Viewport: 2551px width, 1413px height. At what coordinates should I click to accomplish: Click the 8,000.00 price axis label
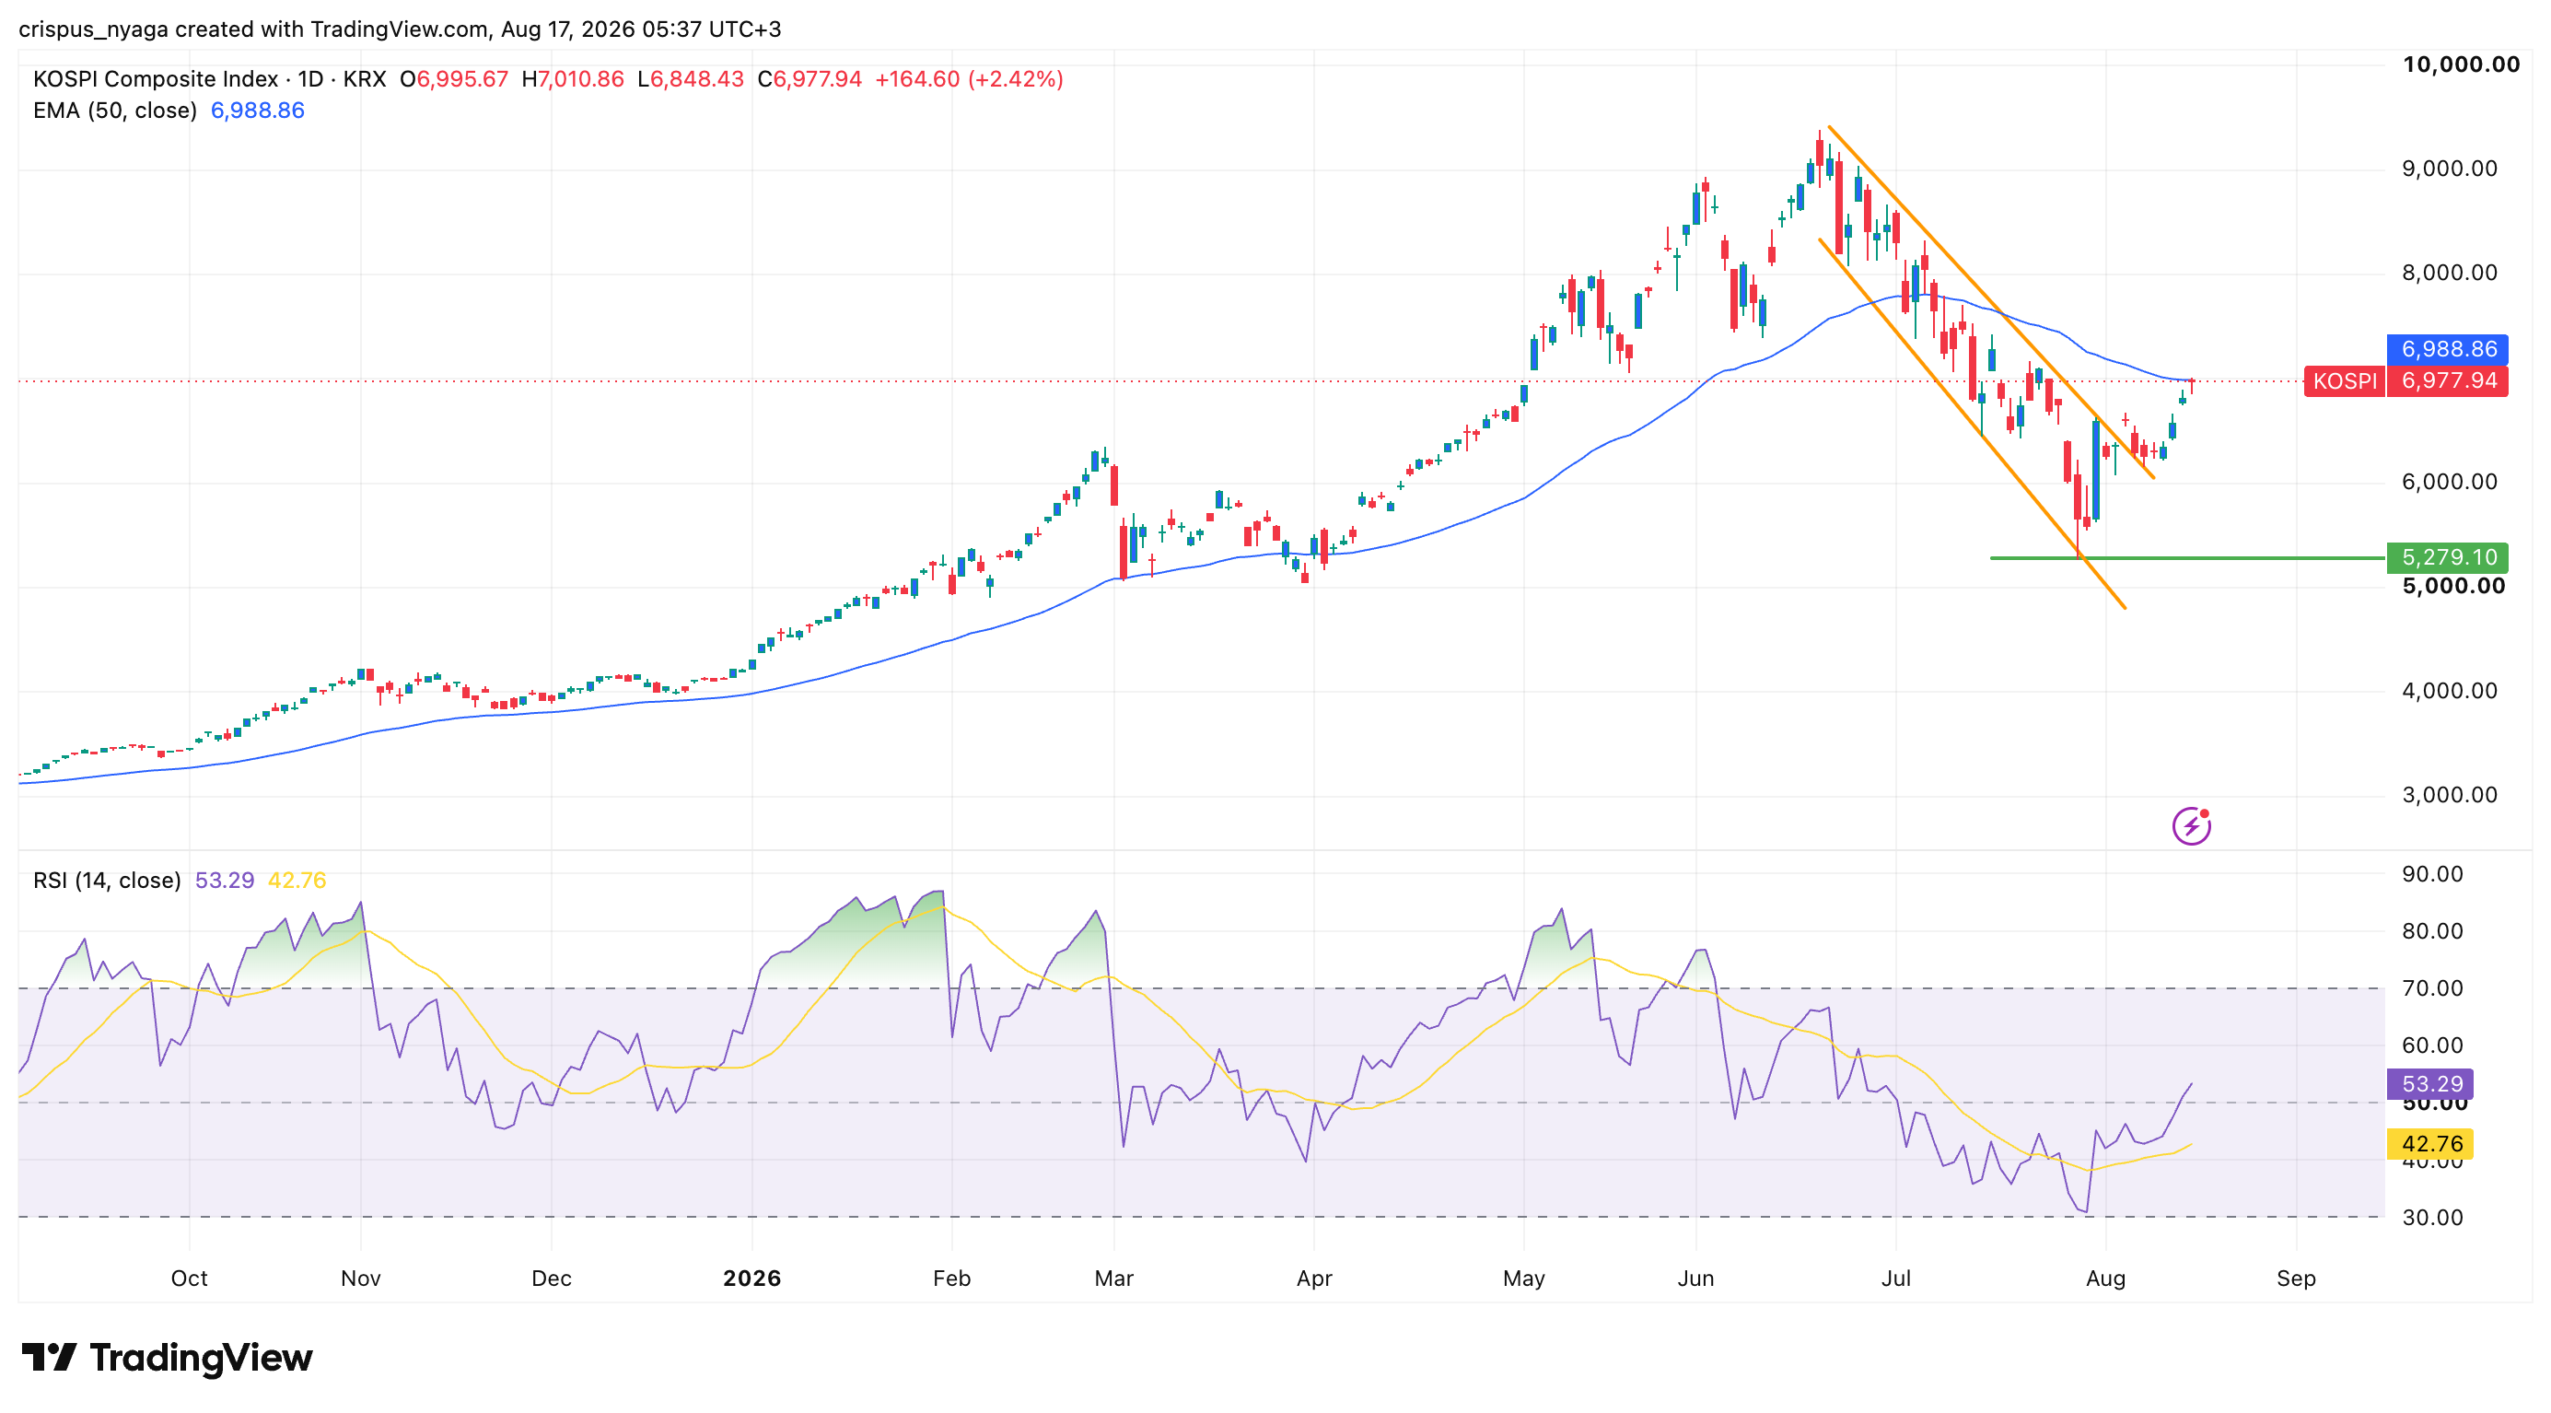tap(2450, 273)
